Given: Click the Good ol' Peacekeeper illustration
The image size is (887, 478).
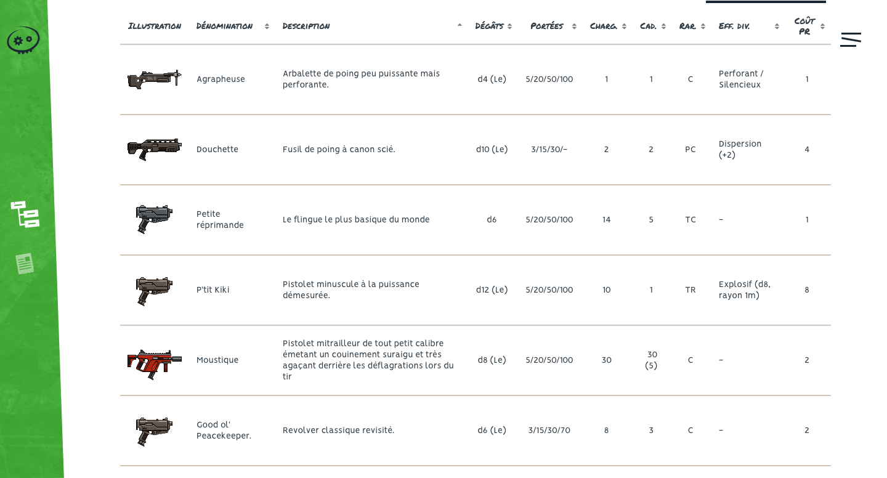Looking at the screenshot, I should tap(155, 431).
